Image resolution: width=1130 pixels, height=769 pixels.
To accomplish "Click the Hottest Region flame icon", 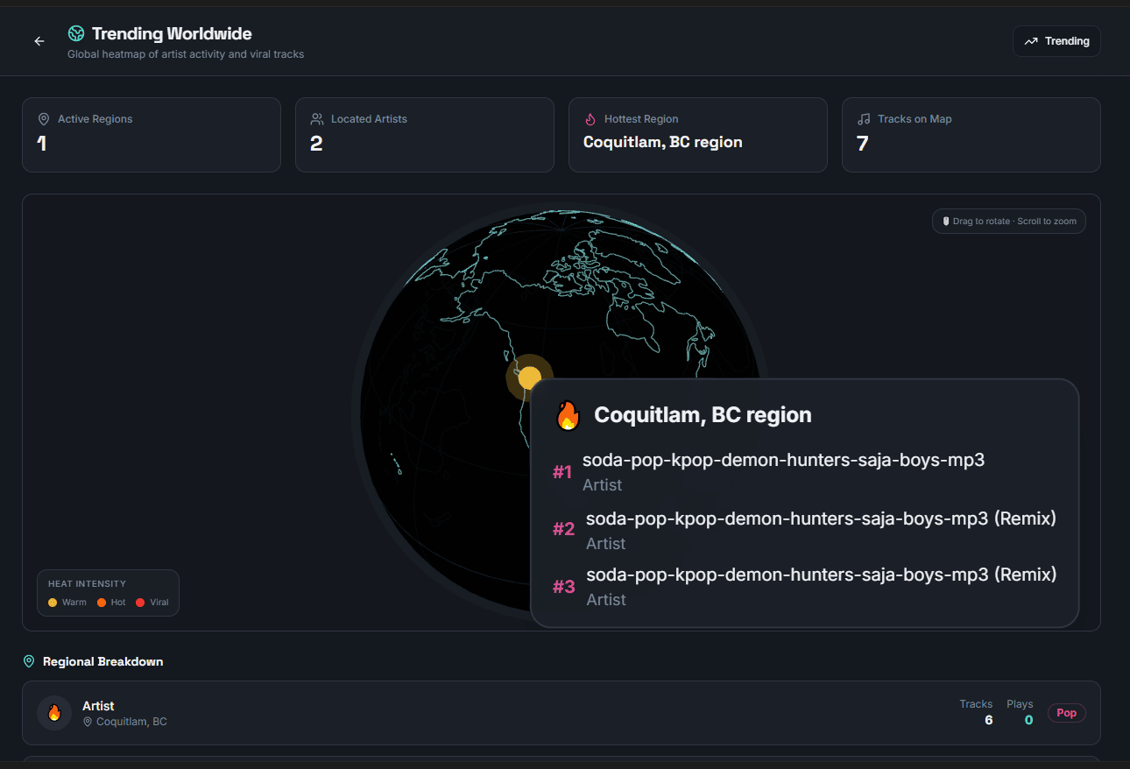I will [x=590, y=119].
